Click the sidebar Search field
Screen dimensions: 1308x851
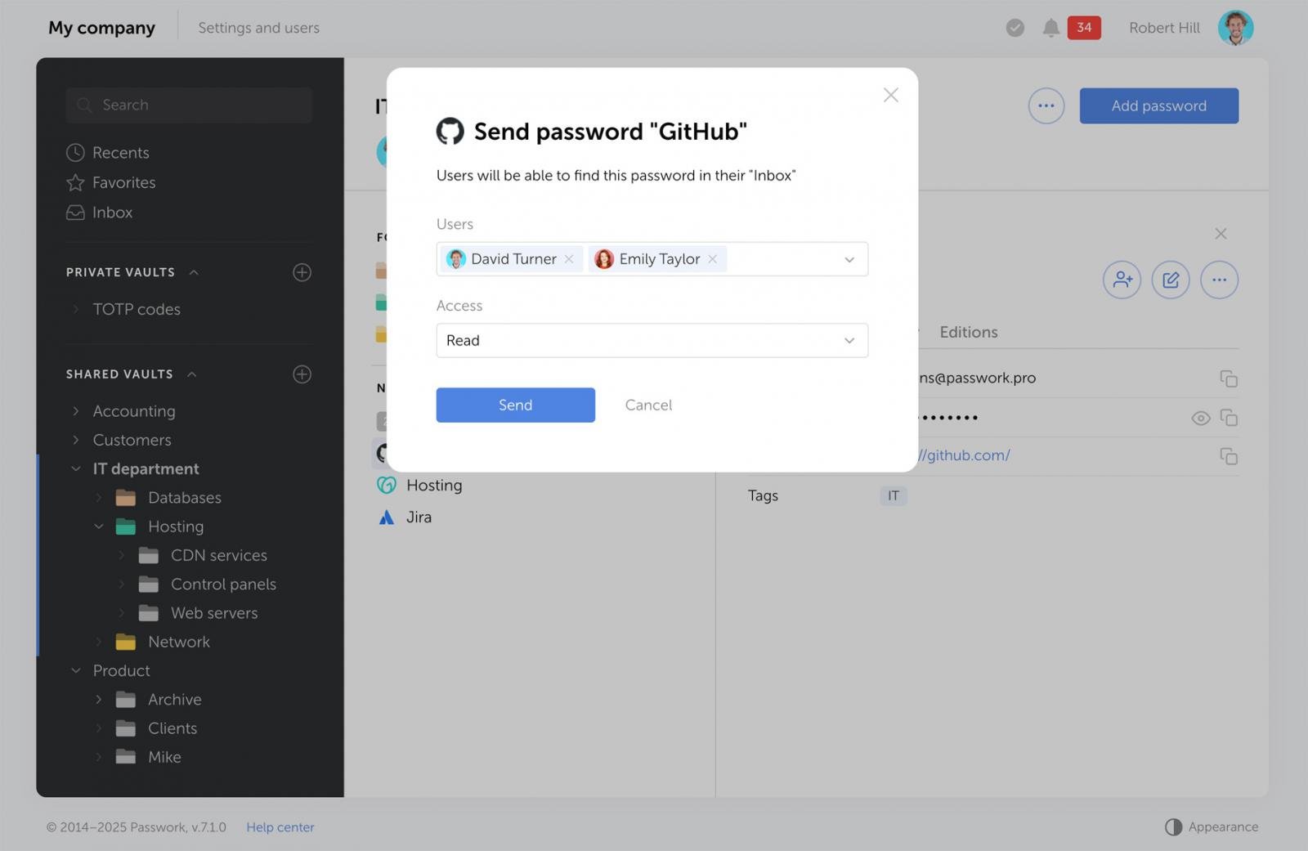(189, 105)
